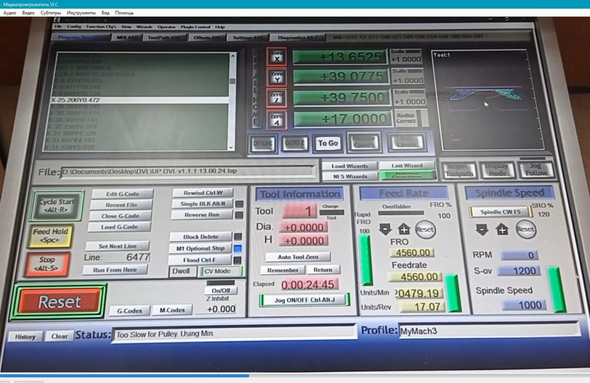The width and height of the screenshot is (590, 383).
Task: Click the History button
Action: (x=25, y=337)
